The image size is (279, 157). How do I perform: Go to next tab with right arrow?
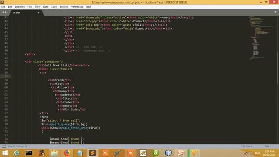coord(6,12)
